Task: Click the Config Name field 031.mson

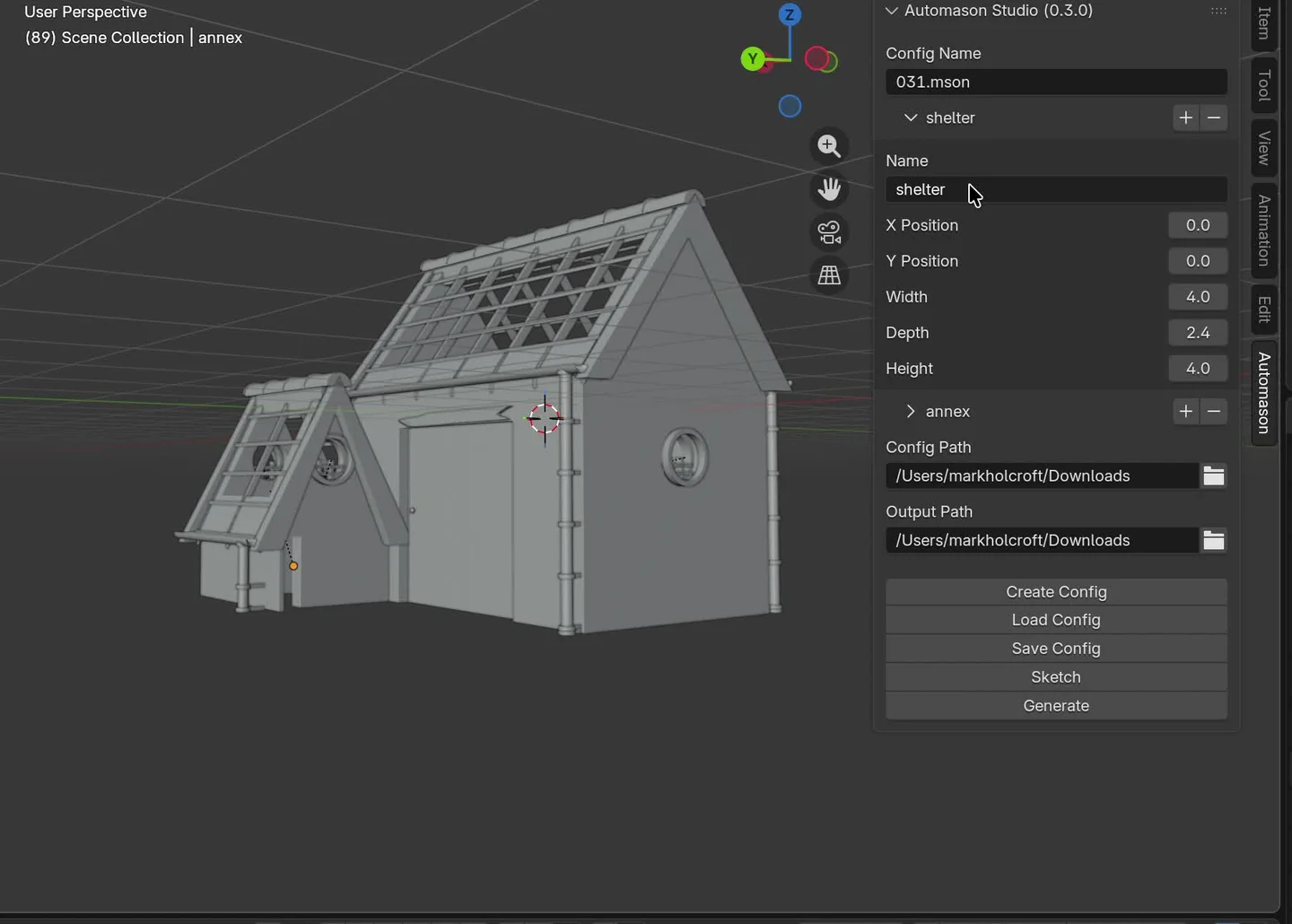Action: (1056, 82)
